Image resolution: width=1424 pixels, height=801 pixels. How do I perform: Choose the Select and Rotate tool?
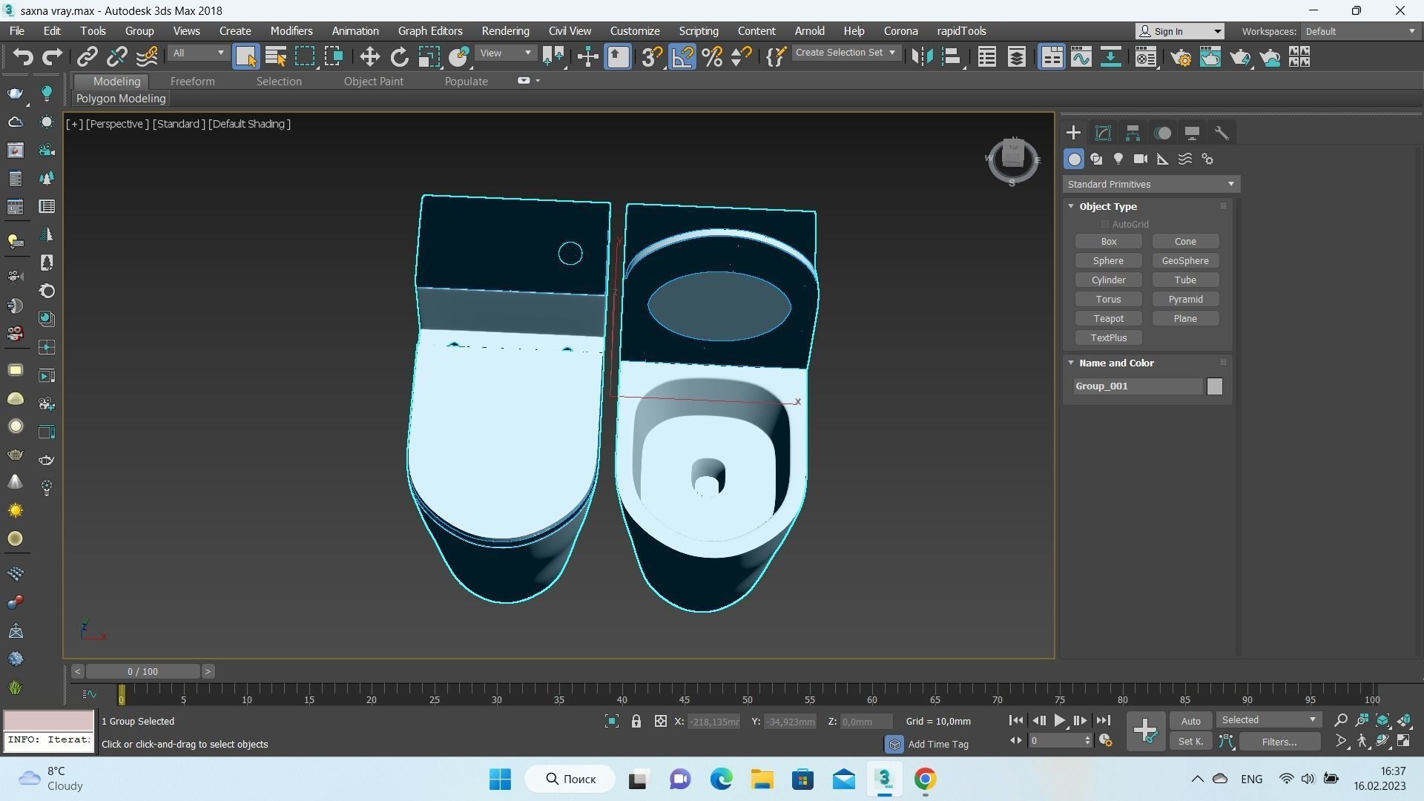pos(399,57)
